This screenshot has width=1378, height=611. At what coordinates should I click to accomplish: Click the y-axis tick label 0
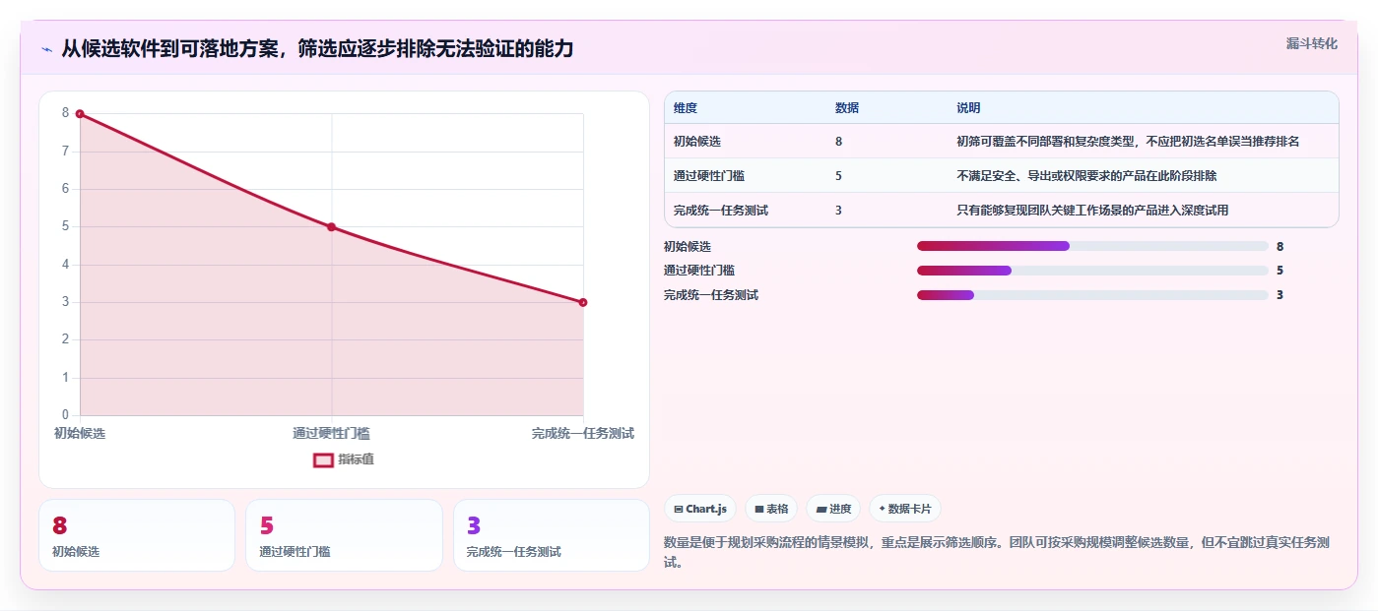pos(66,415)
